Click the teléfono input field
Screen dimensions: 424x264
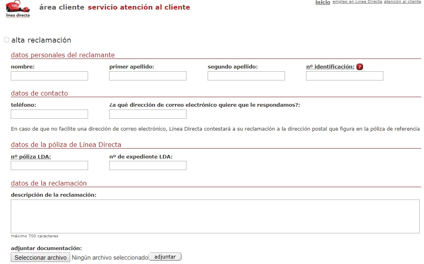49,114
